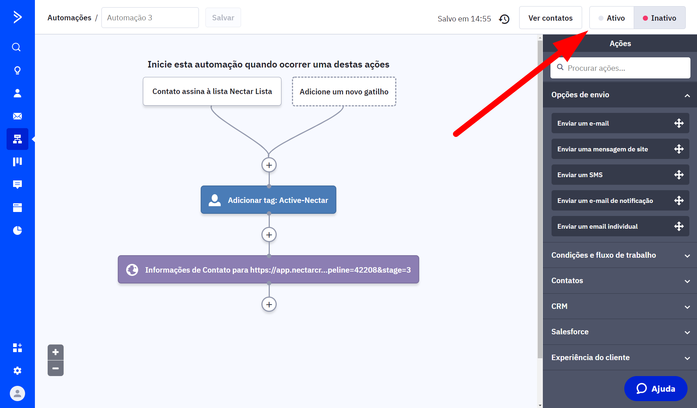Viewport: 697px width, 408px height.
Task: Expand the Salesforce actions section
Action: 620,332
